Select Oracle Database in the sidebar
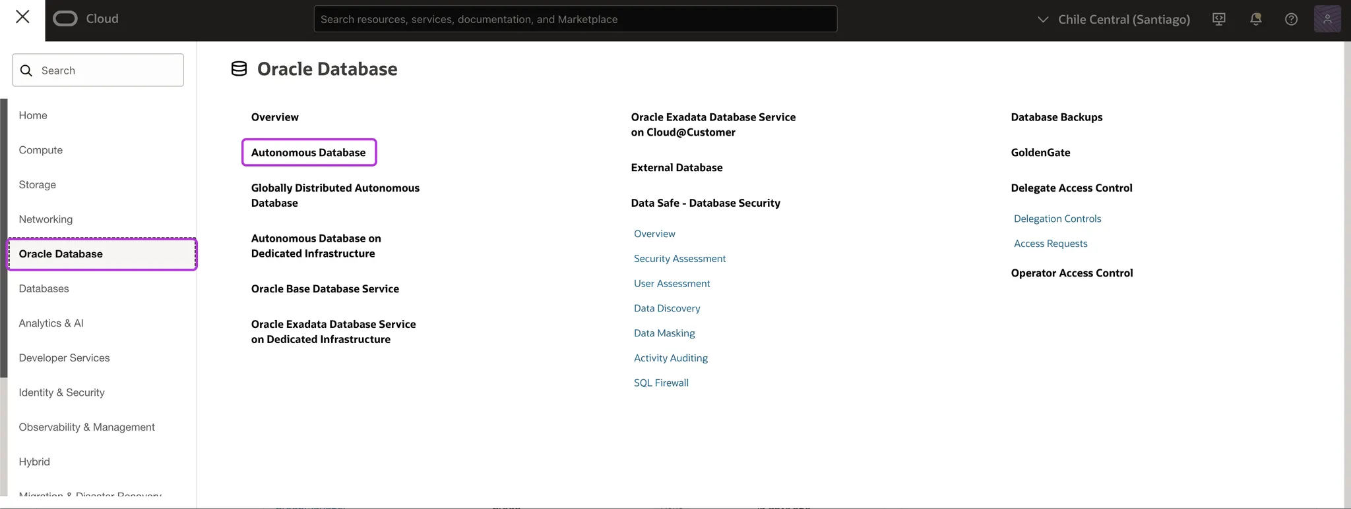This screenshot has width=1351, height=509. [102, 254]
